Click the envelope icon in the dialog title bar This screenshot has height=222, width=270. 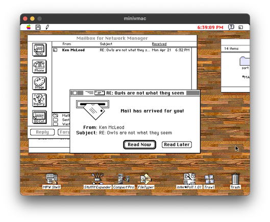pyautogui.click(x=100, y=93)
